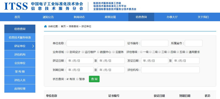Focus the 单位名称 input field

(x=95, y=43)
